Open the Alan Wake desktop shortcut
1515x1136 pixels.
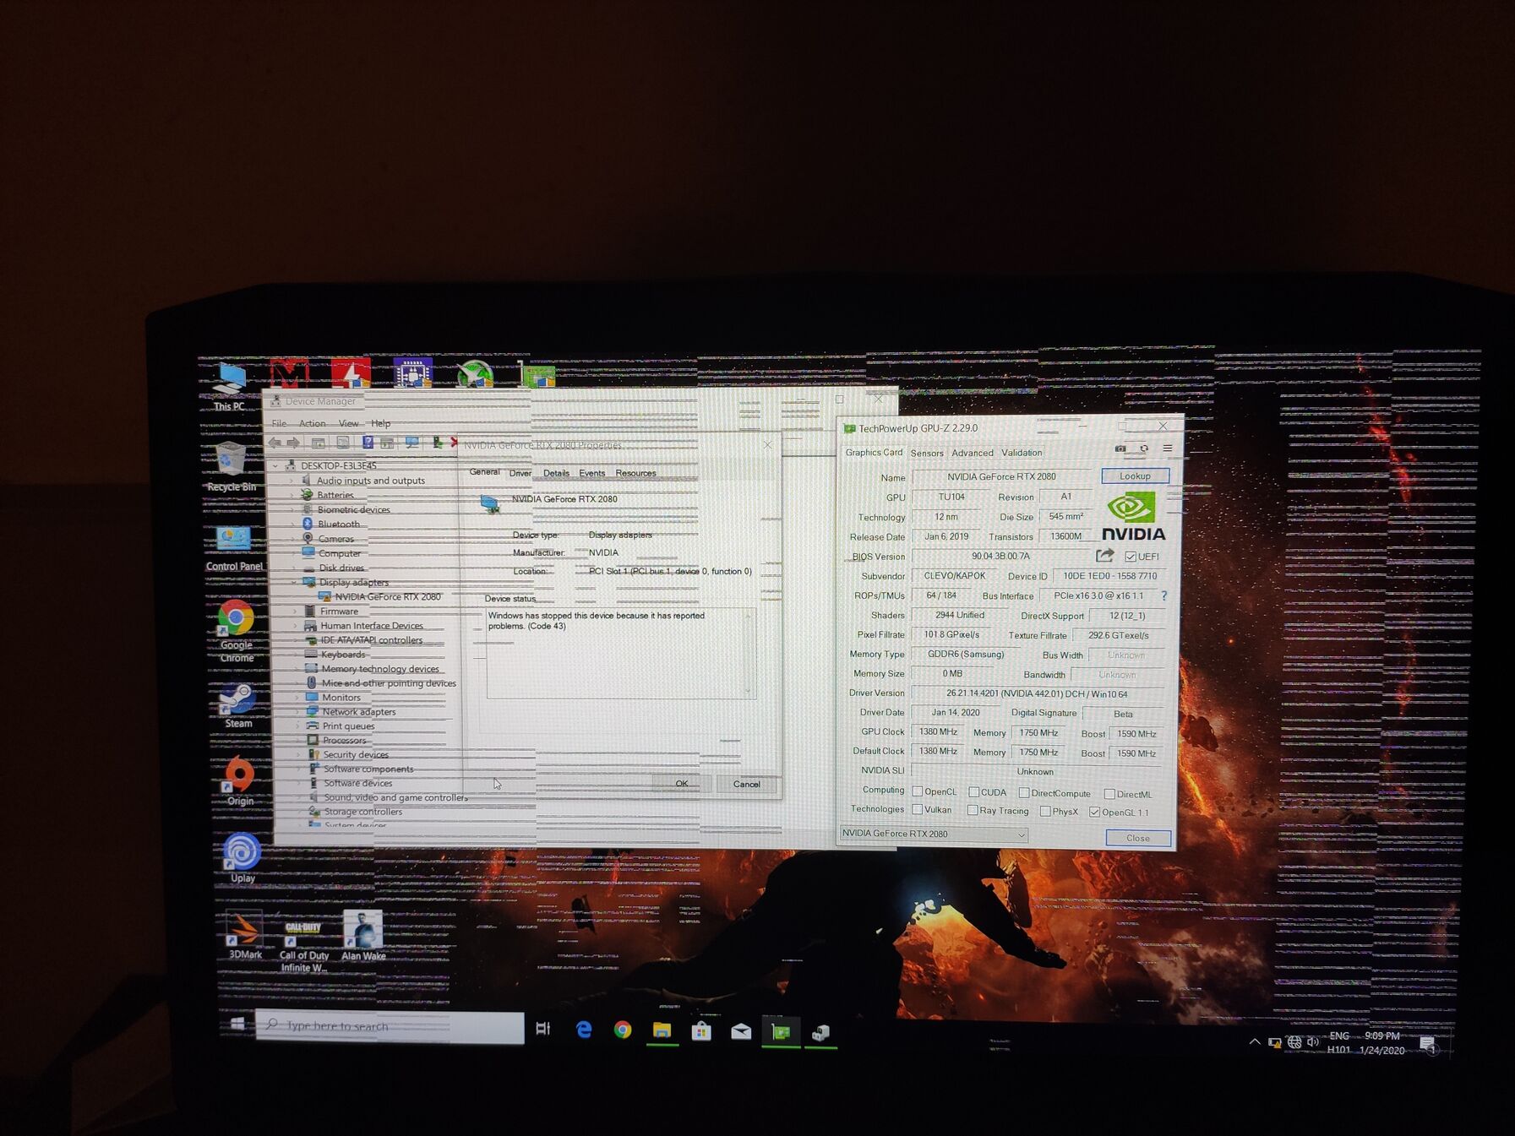tap(363, 936)
